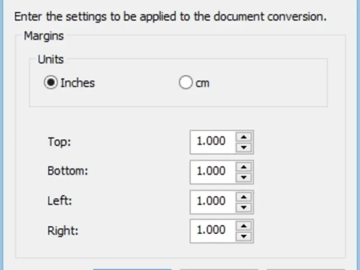Viewport: 360px width, 270px height.
Task: Click the Units group heading
Action: click(x=50, y=59)
